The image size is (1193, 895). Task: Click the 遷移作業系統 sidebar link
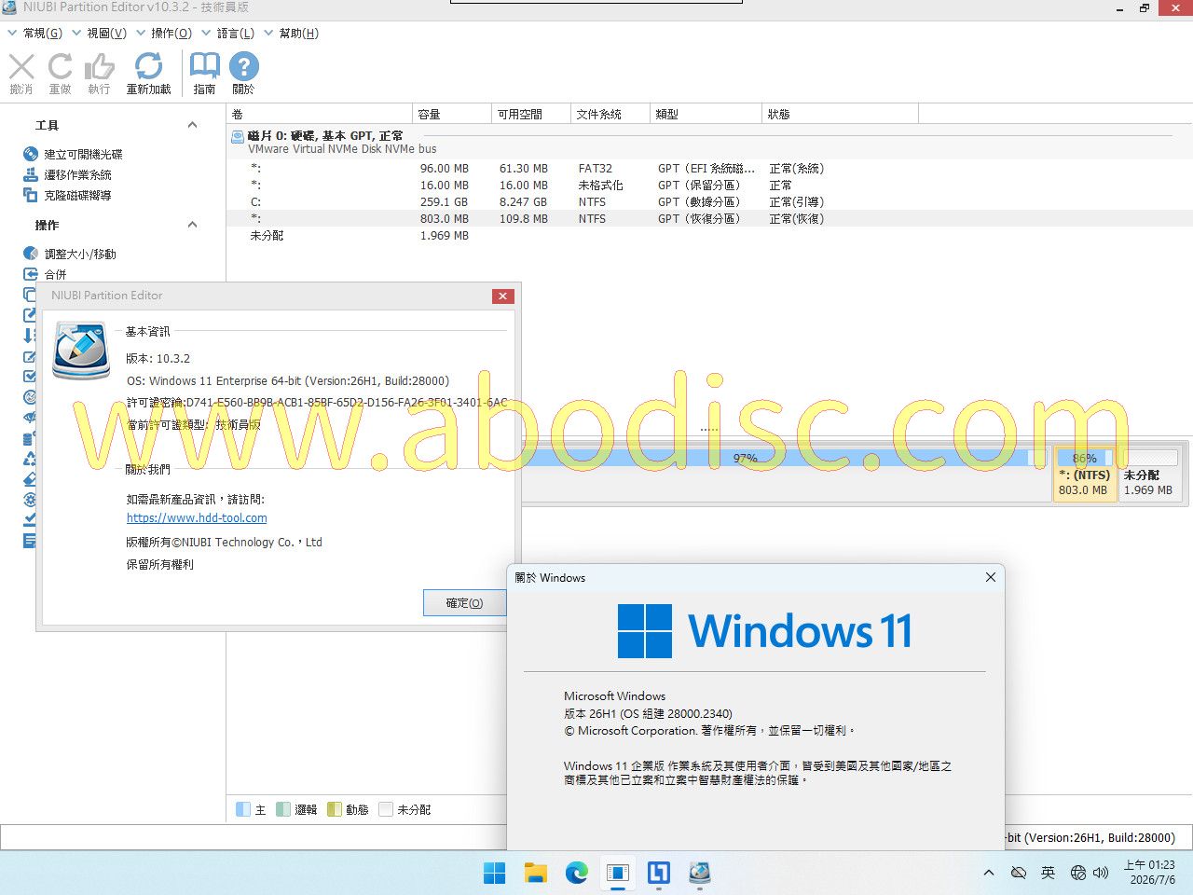pos(78,174)
